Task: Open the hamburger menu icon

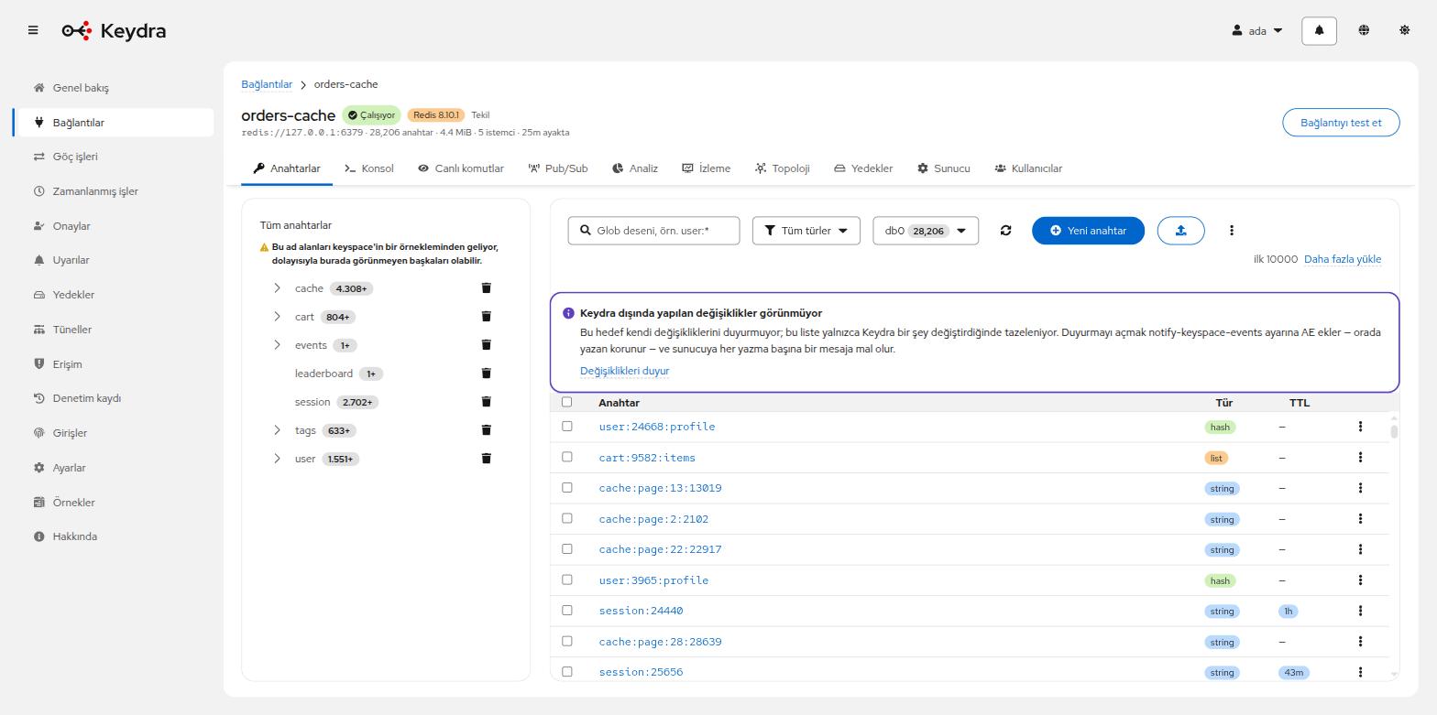Action: point(33,30)
